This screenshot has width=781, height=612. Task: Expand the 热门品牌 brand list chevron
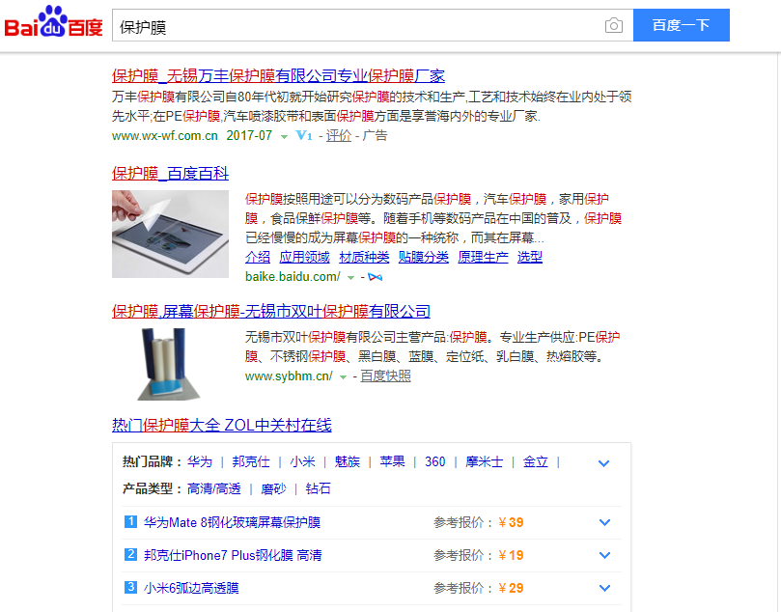604,463
